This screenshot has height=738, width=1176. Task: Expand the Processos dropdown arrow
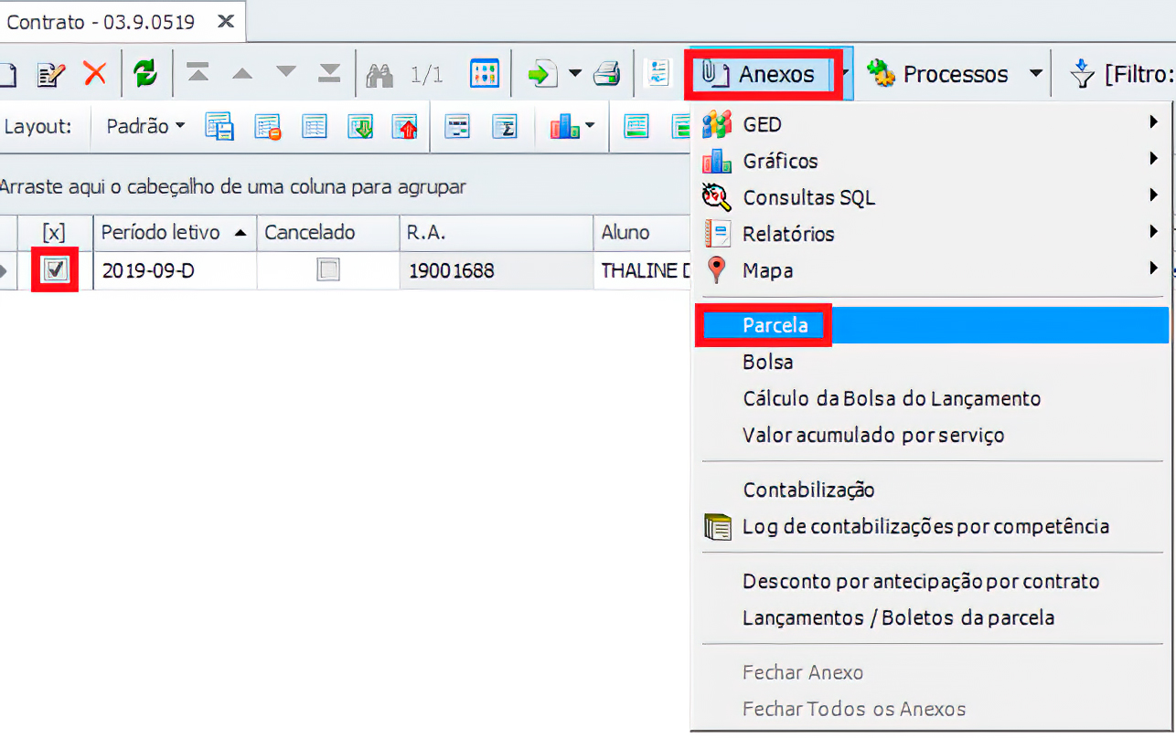(1035, 74)
